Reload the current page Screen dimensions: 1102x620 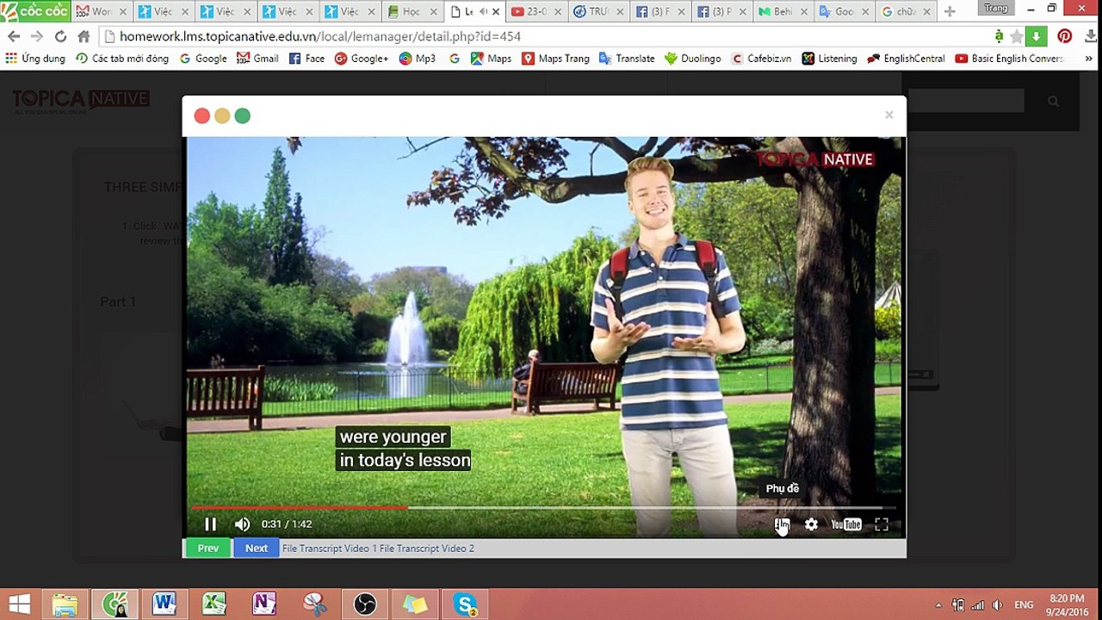pyautogui.click(x=60, y=36)
